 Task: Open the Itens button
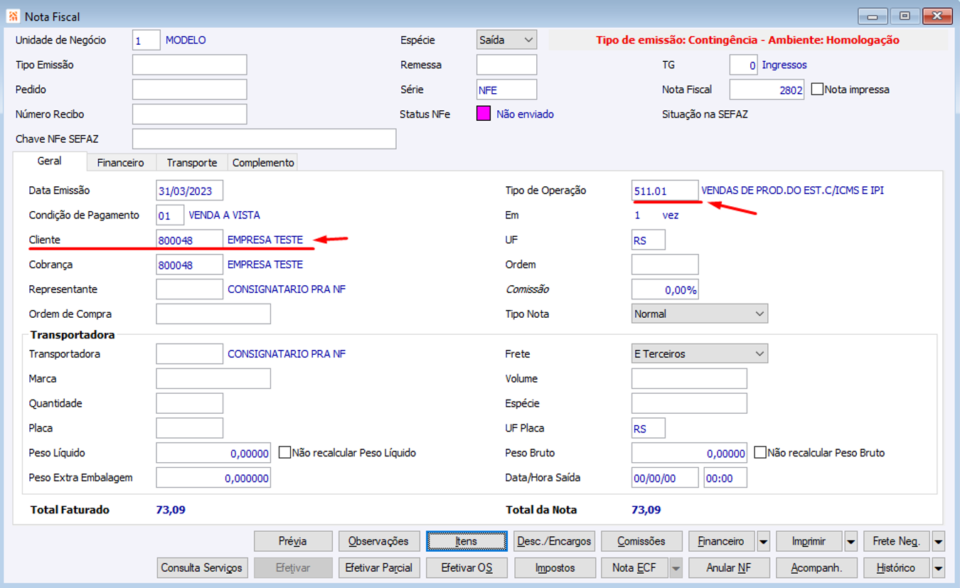(x=466, y=542)
